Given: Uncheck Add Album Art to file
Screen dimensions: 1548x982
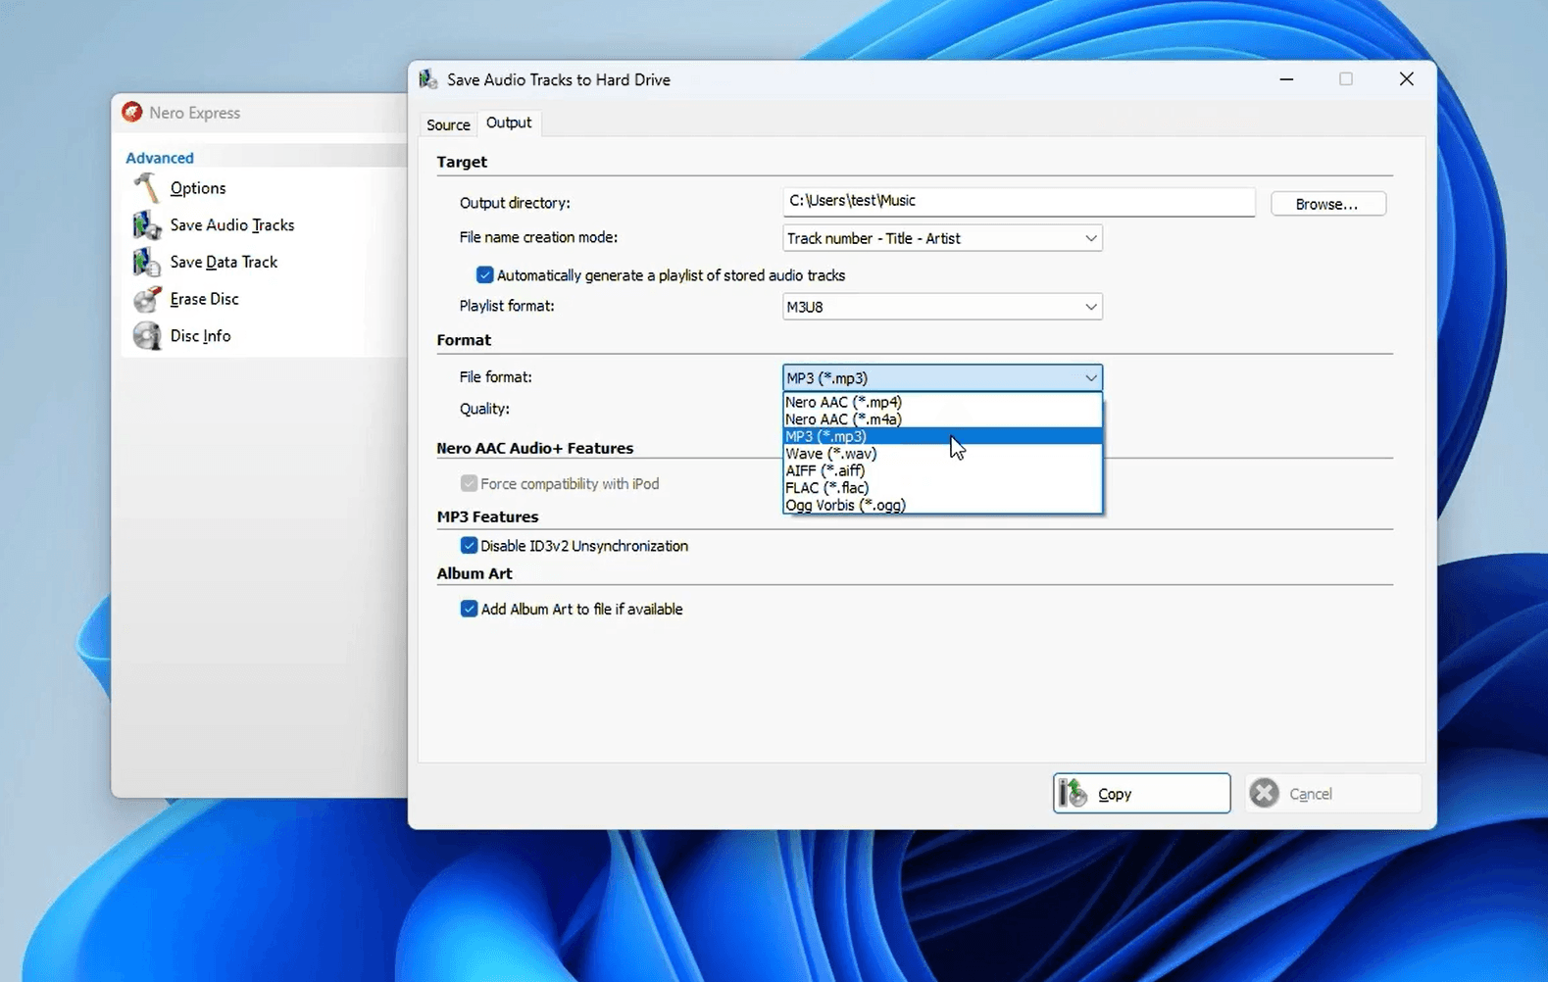Looking at the screenshot, I should 469,609.
